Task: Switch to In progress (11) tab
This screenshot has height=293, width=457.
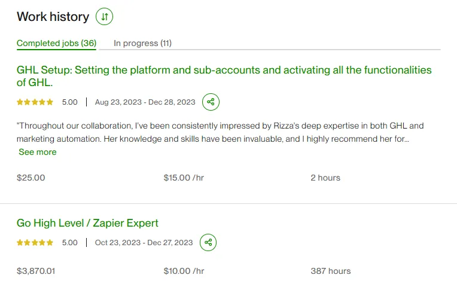Action: (142, 43)
